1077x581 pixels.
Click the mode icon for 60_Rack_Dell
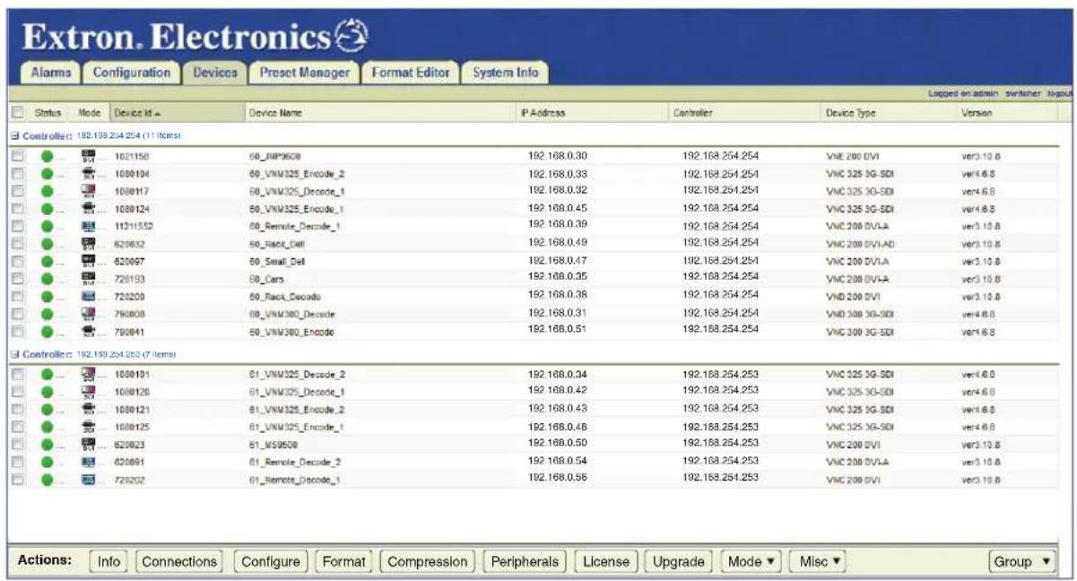[89, 243]
